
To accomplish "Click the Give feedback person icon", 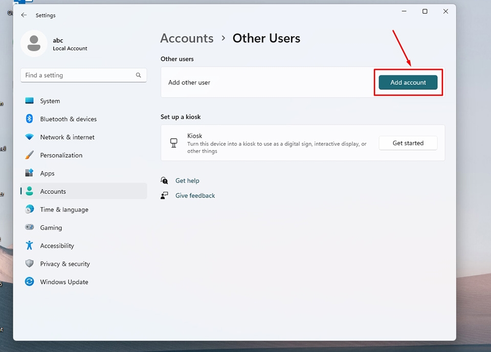I will tap(164, 195).
